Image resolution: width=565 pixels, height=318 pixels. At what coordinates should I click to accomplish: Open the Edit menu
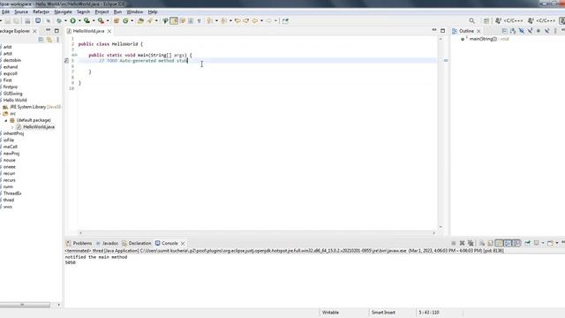click(x=5, y=11)
